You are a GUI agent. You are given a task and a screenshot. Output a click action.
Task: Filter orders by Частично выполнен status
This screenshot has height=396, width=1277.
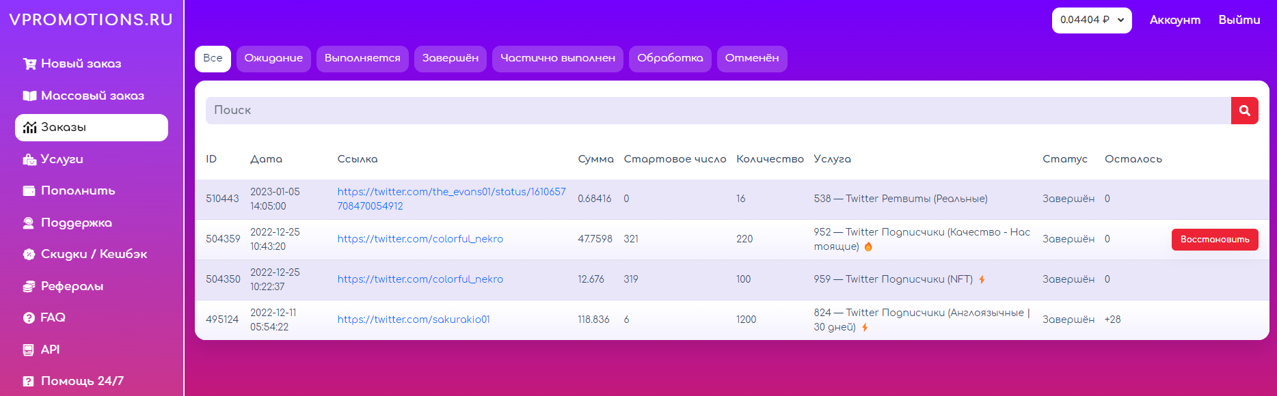click(x=558, y=58)
